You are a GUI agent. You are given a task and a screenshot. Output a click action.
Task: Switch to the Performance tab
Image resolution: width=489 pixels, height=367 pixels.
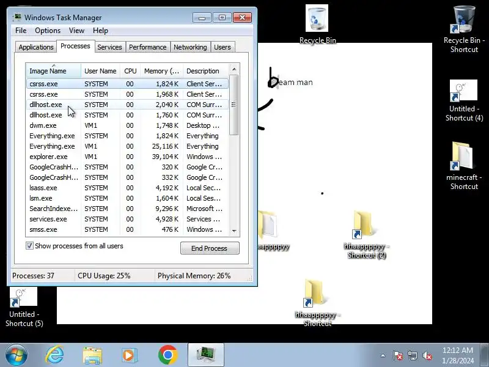coord(148,47)
